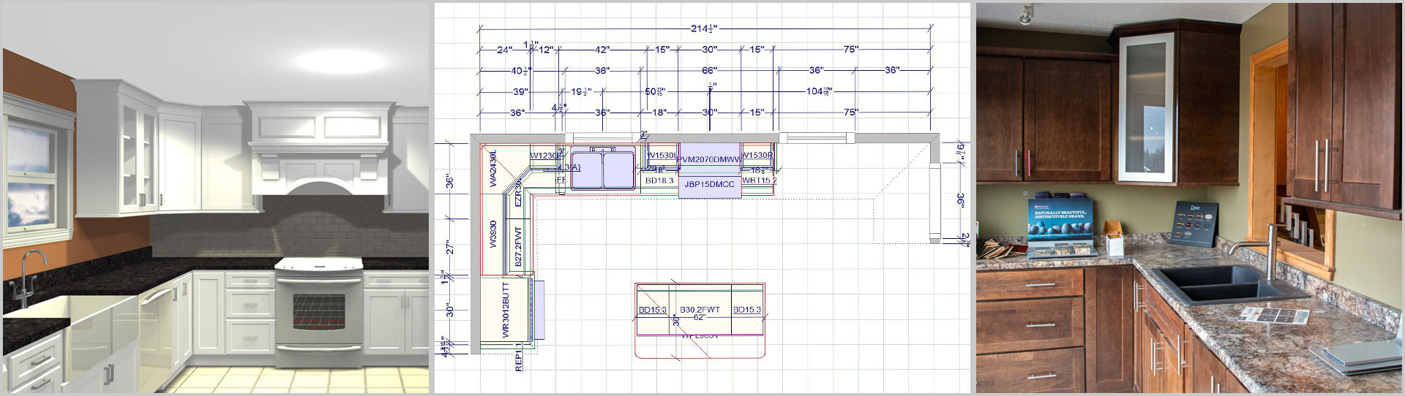Click the 42" dimension in the top row

[x=602, y=50]
